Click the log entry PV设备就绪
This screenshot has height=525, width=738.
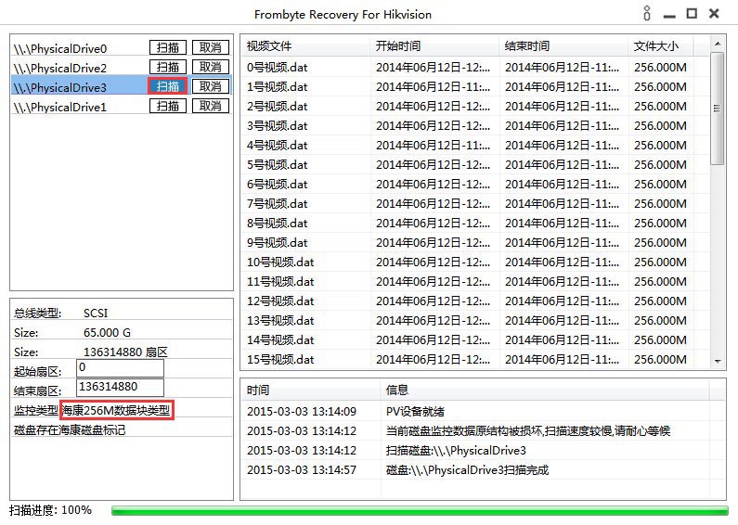tap(415, 412)
